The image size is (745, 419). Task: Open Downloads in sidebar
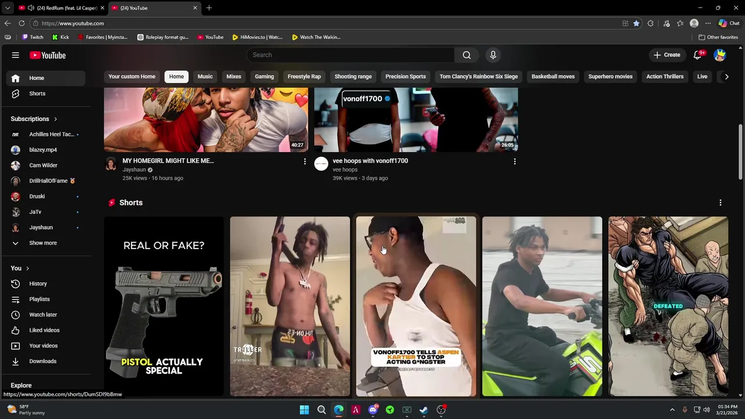(45, 361)
